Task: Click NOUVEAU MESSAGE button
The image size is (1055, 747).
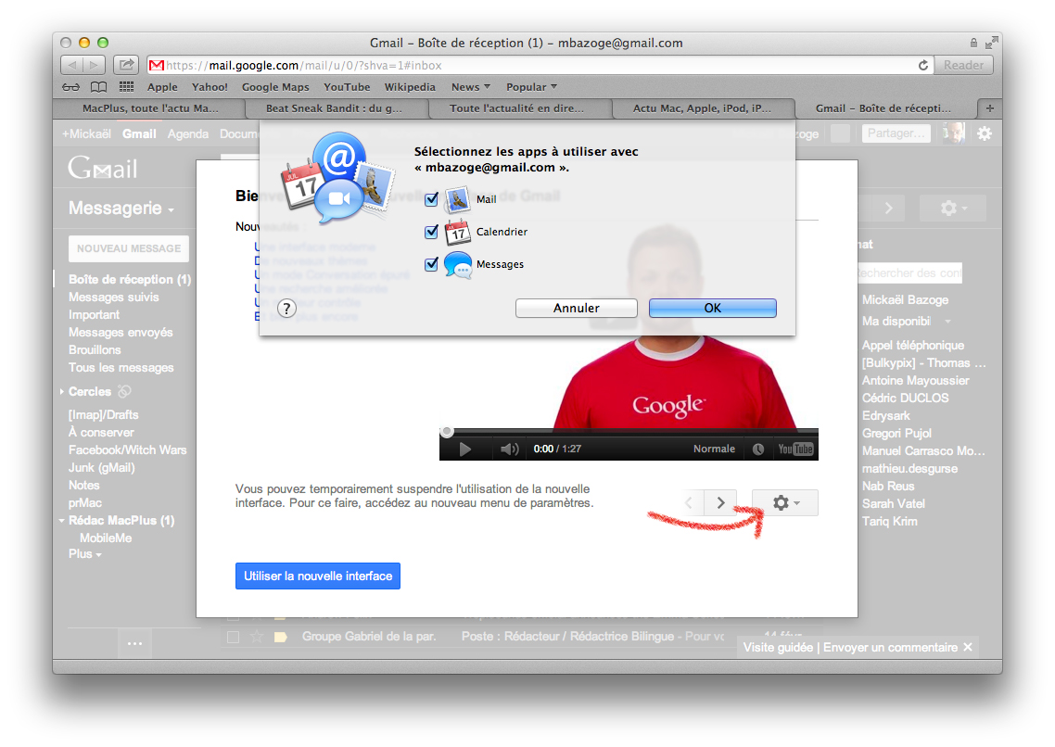Action: tap(129, 248)
